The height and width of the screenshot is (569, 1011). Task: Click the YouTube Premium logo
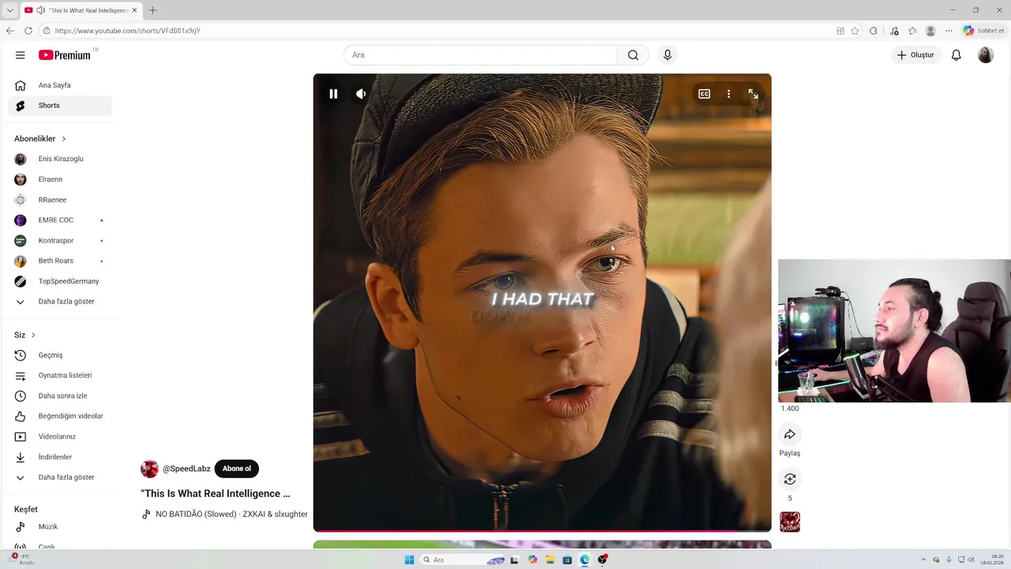[x=65, y=55]
